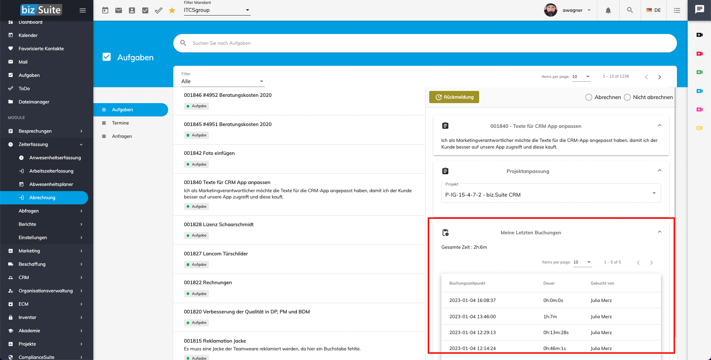Switch to the Termine tab
Image resolution: width=711 pixels, height=360 pixels.
click(120, 123)
